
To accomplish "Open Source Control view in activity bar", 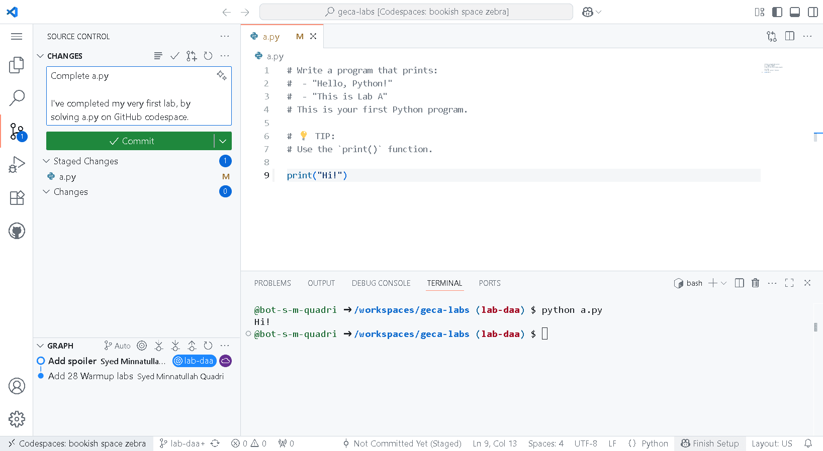I will pyautogui.click(x=17, y=132).
